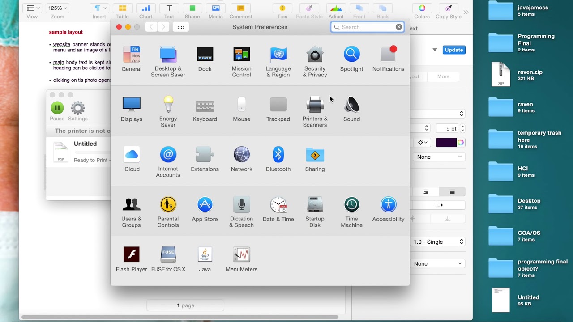The height and width of the screenshot is (322, 573).
Task: Open COA/OS folder
Action: [515, 236]
